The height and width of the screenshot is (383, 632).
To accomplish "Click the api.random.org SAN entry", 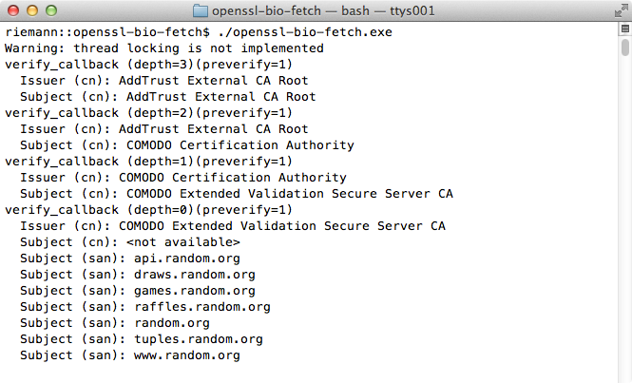I will [x=182, y=259].
